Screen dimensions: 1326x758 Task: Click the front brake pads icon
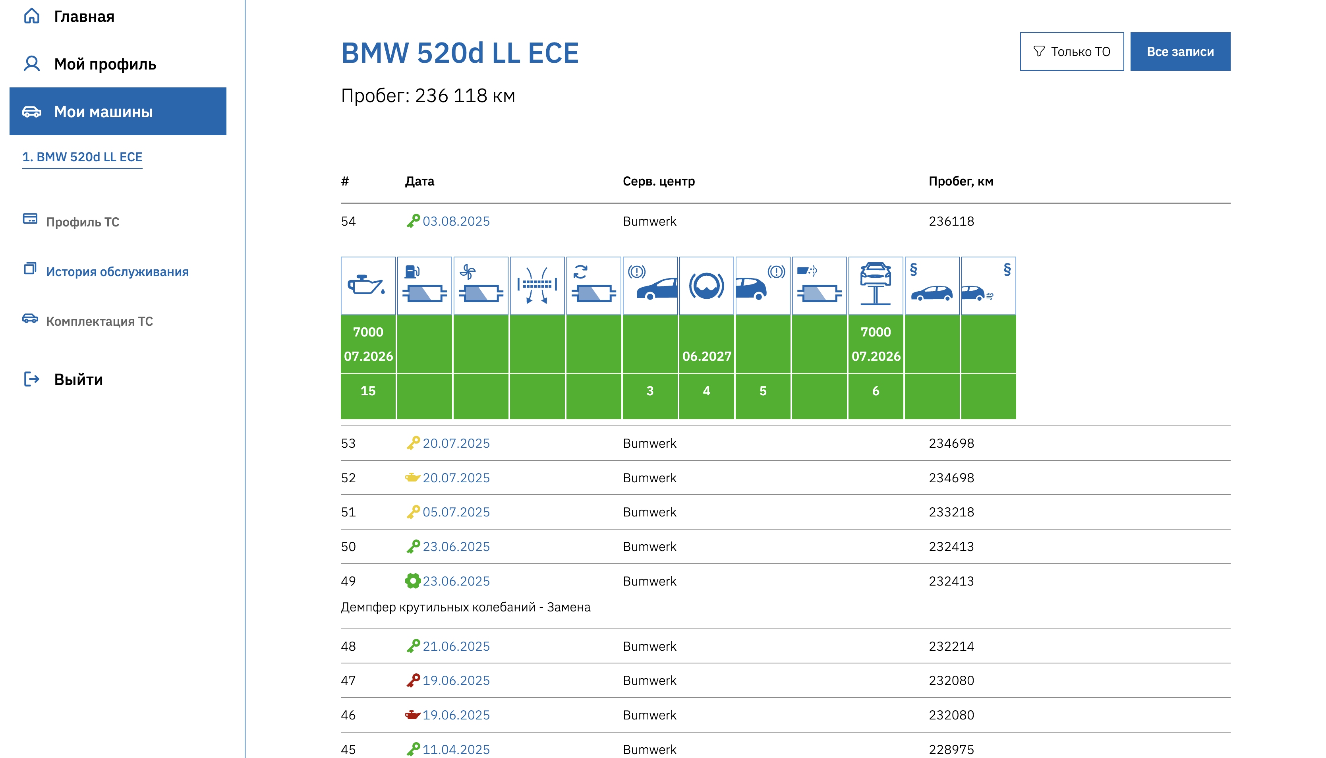coord(650,285)
